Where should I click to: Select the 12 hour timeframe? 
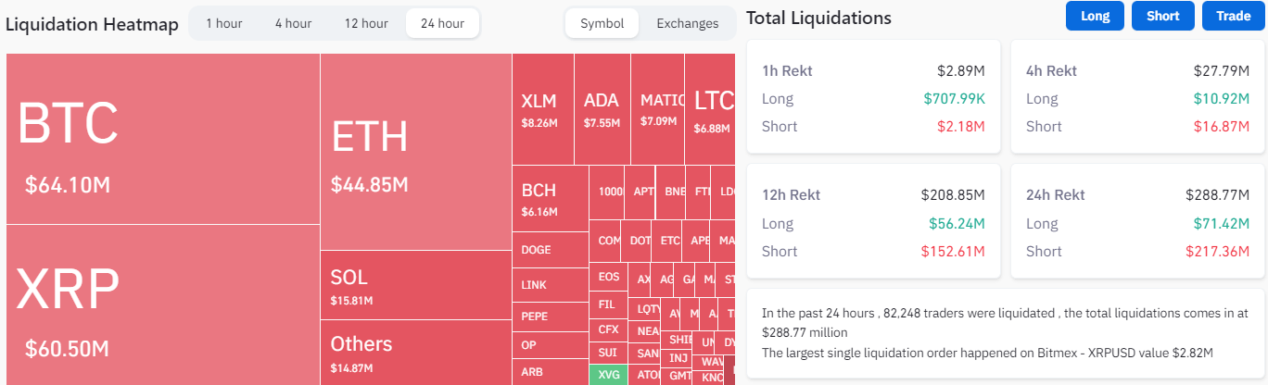point(365,23)
